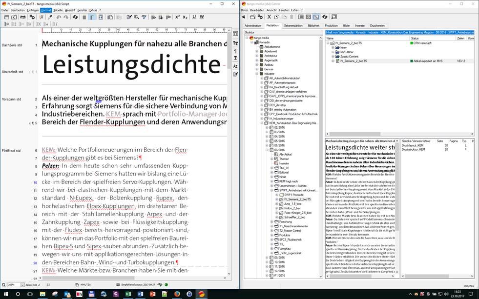The height and width of the screenshot is (299, 479).
Task: Select the eyedropper tool in Script toolbar
Action: [50, 17]
